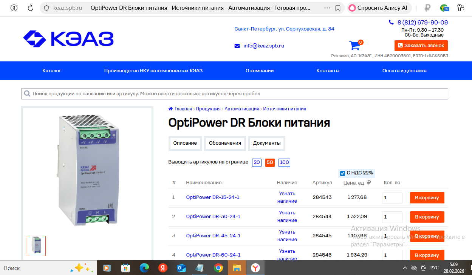Open Yandex browser's Я home button

(x=14, y=8)
